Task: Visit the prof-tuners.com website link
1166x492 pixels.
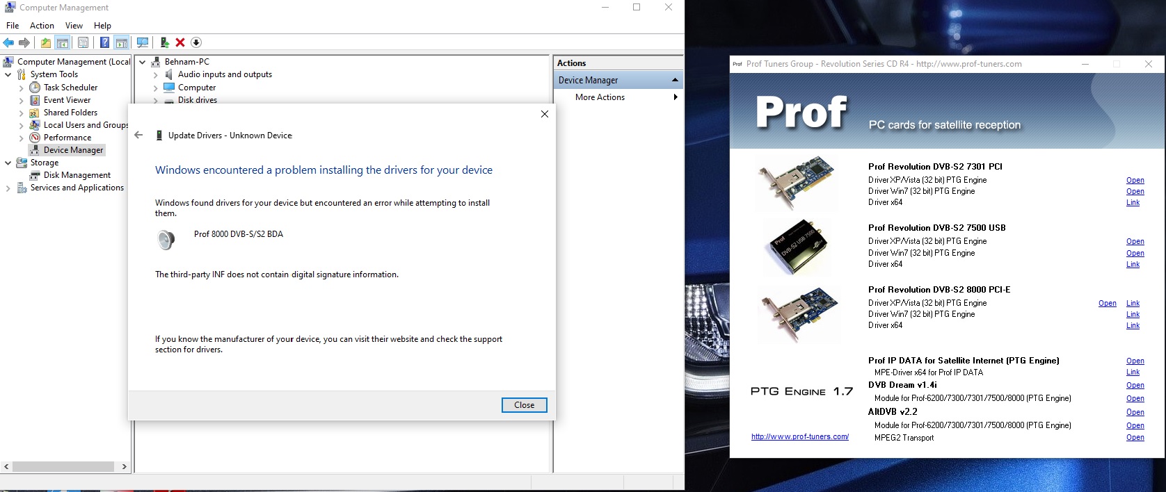Action: pos(799,436)
